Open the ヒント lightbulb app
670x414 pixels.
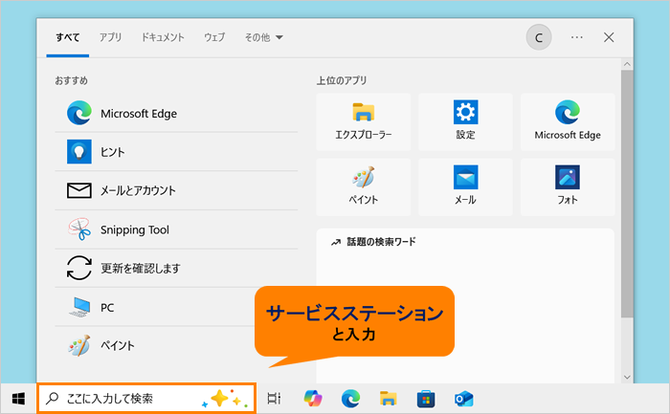click(176, 152)
